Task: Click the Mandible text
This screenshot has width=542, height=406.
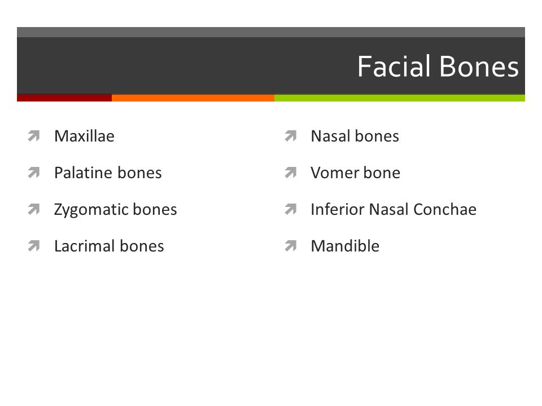Action: [x=345, y=246]
